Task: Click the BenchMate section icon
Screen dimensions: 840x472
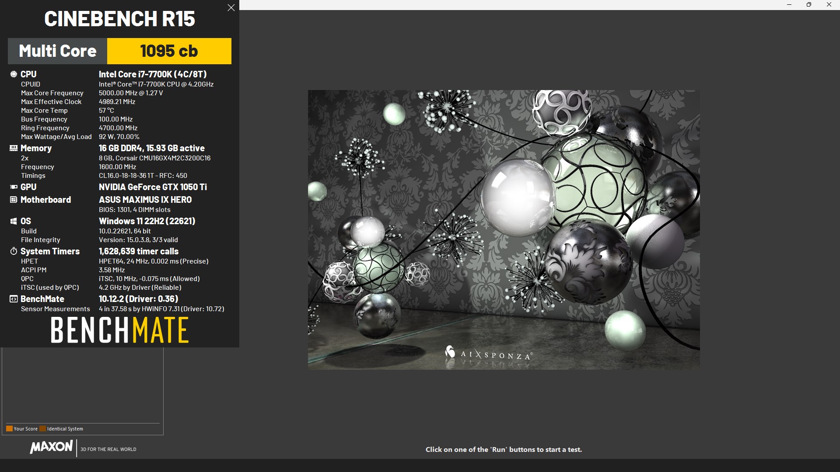Action: (x=14, y=299)
